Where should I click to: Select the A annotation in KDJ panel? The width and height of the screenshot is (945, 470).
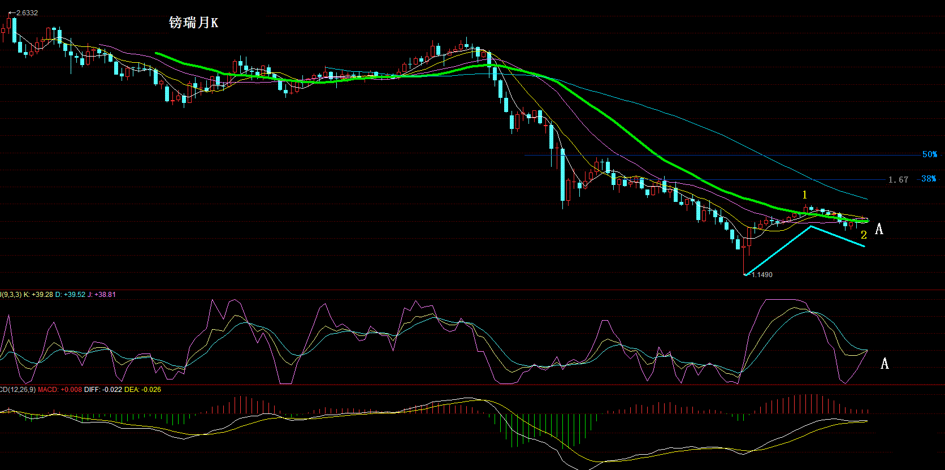[x=885, y=364]
